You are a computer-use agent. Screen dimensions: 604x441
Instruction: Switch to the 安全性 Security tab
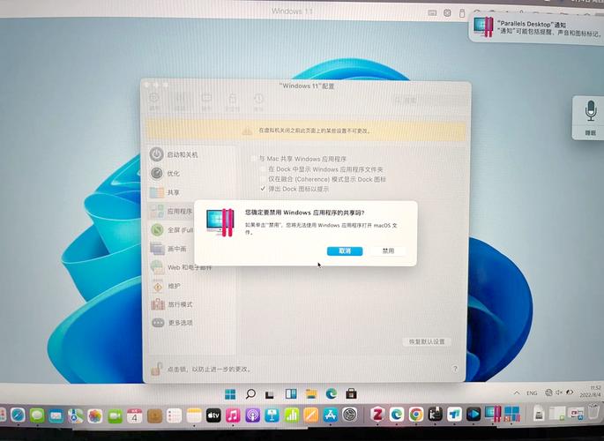tap(232, 102)
